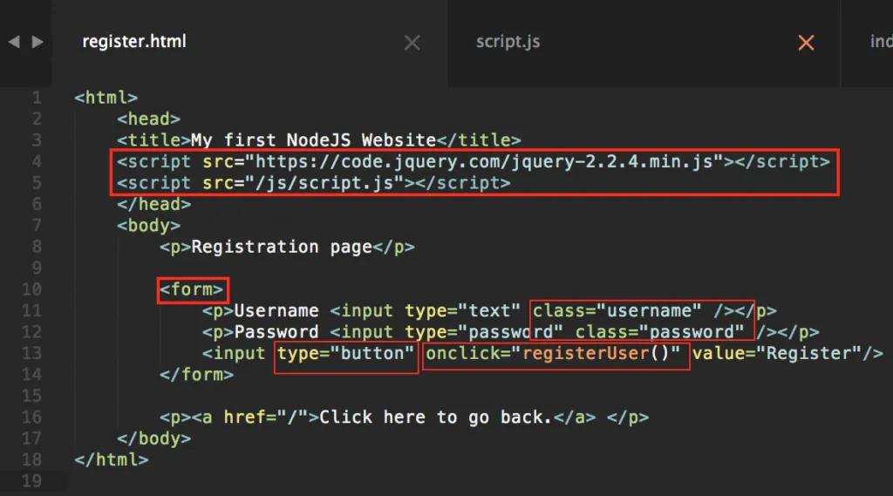The image size is (893, 496).
Task: Click the title text 'My first NodeJS Website'
Action: point(313,140)
